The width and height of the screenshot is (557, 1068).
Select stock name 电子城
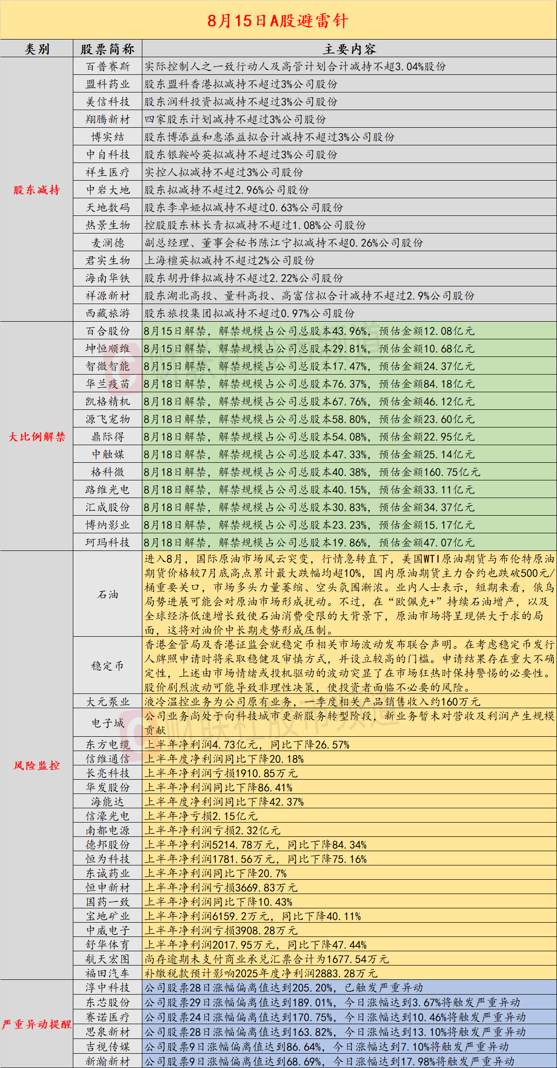(108, 723)
